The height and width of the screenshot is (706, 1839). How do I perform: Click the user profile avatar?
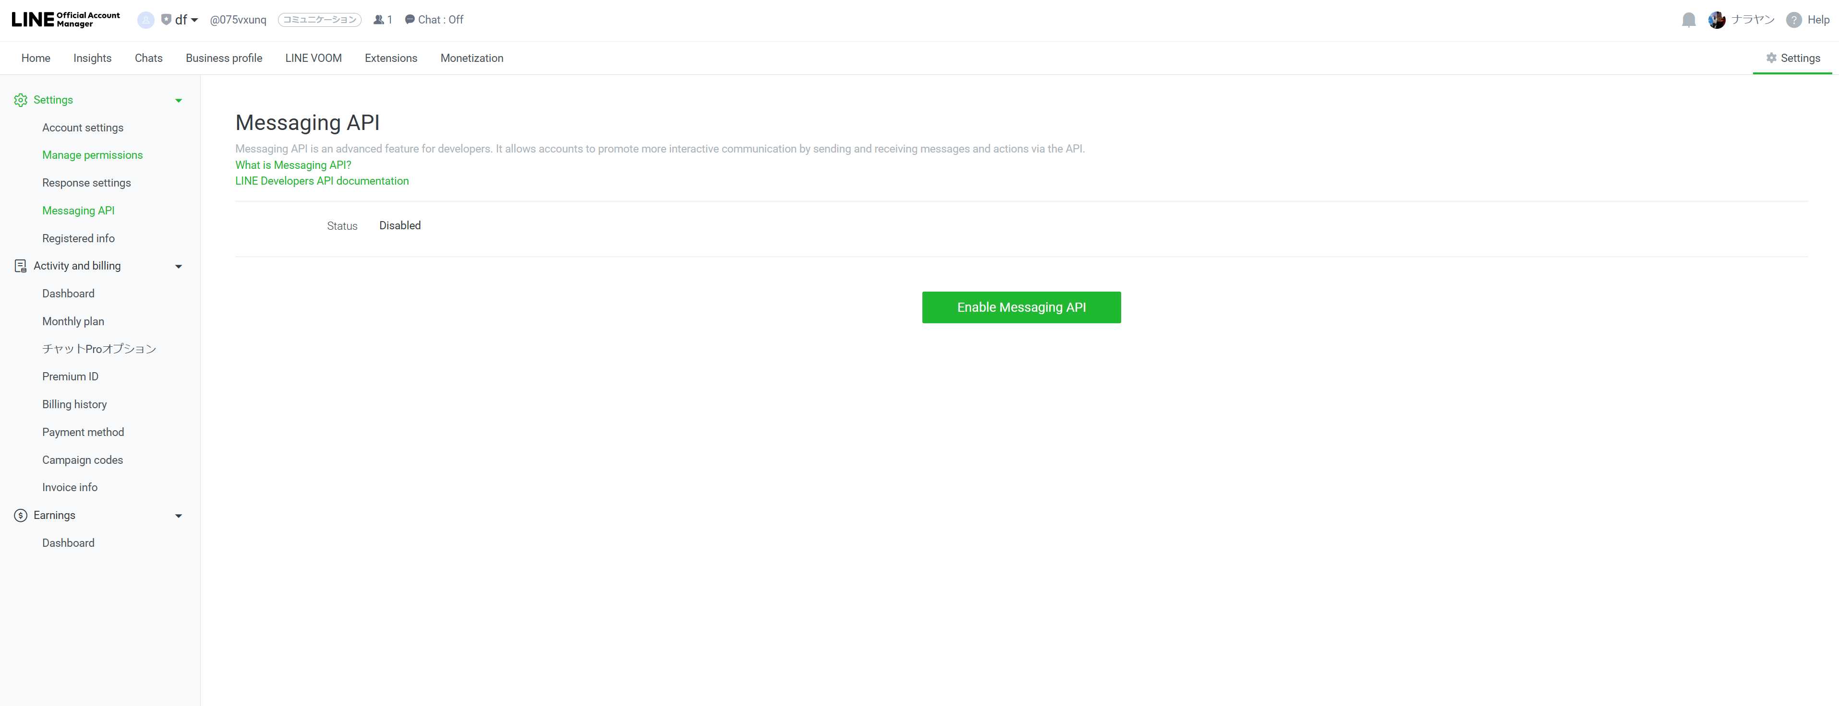point(1716,20)
